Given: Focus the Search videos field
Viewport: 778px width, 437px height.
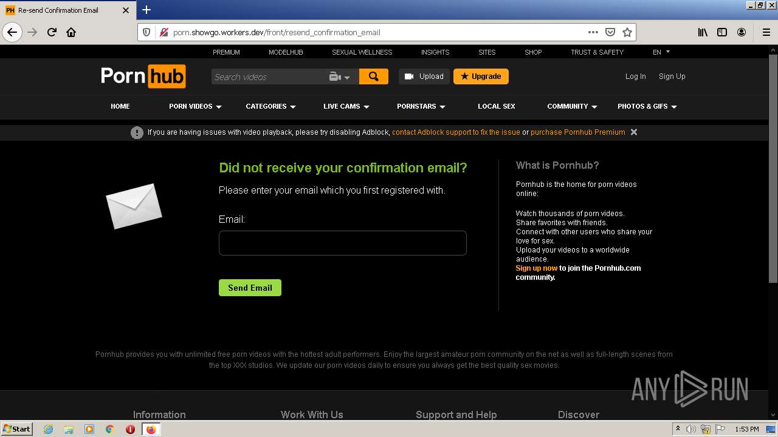Looking at the screenshot, I should click(x=269, y=76).
